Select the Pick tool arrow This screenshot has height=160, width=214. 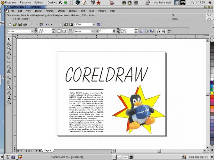[9, 39]
